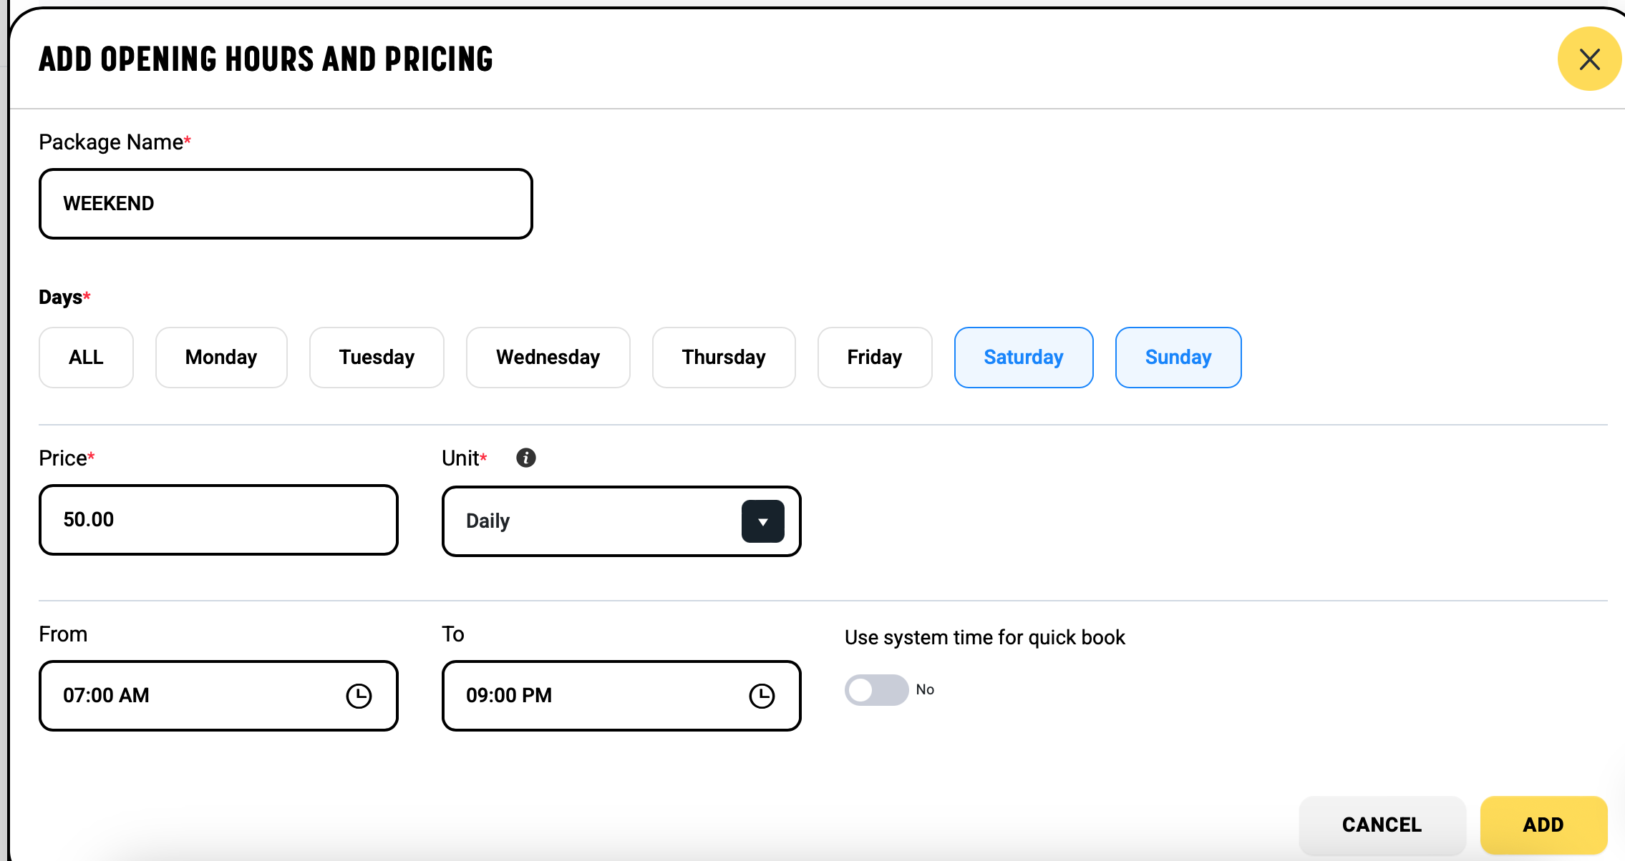Image resolution: width=1625 pixels, height=861 pixels.
Task: Focus the Package Name field
Action: click(285, 204)
